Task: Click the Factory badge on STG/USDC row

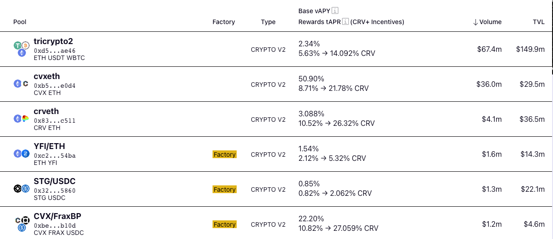Action: click(224, 189)
